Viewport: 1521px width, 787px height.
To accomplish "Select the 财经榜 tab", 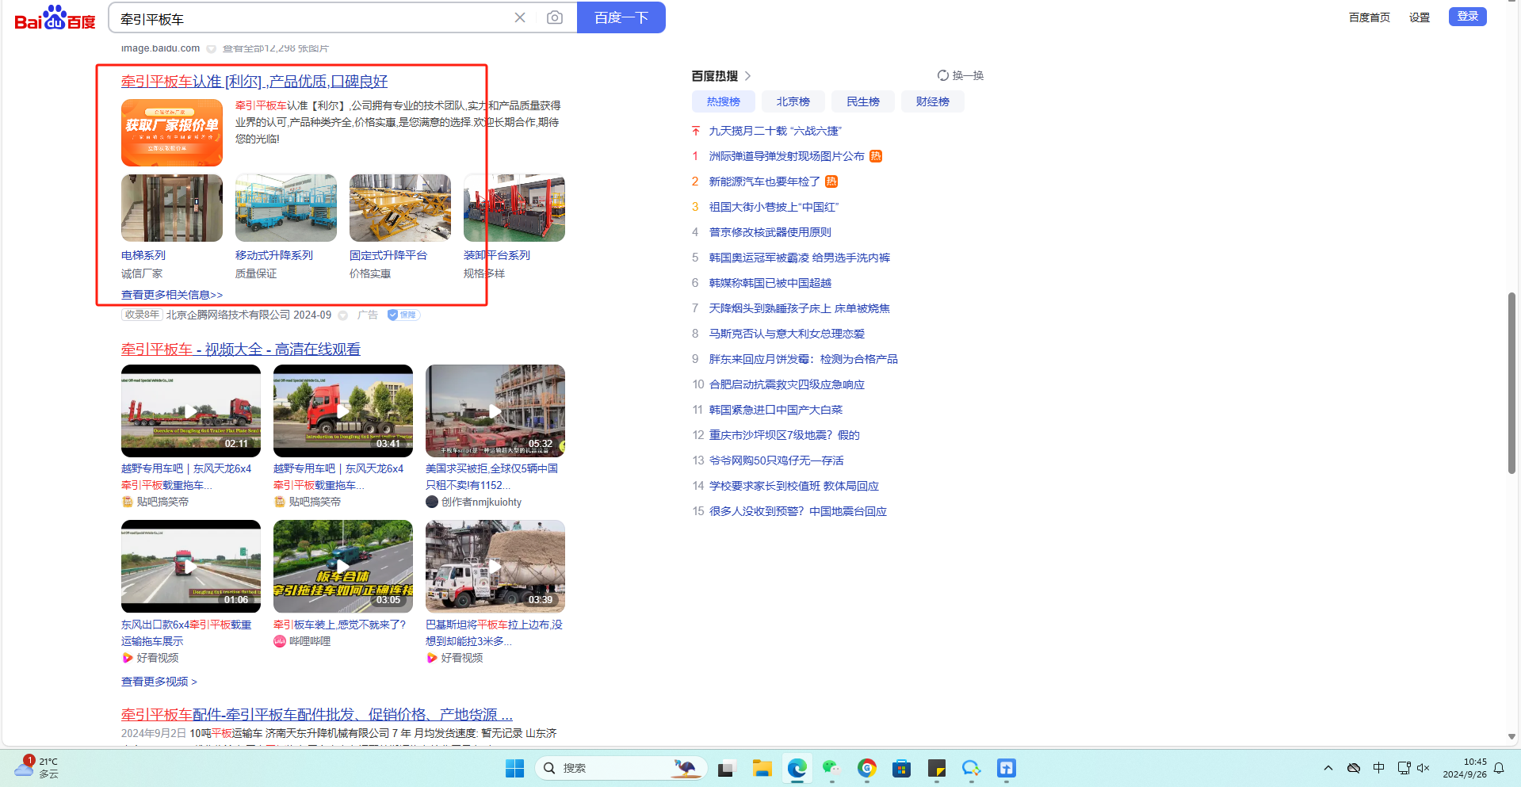I will 932,101.
